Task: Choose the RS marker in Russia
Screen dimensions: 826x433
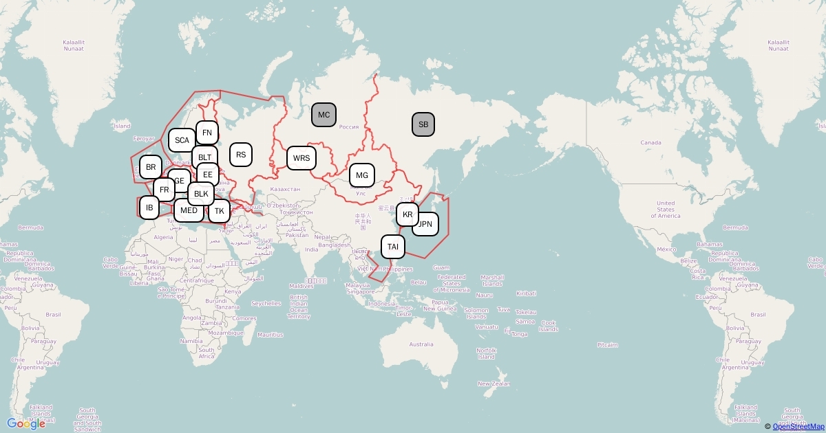Action: (241, 155)
